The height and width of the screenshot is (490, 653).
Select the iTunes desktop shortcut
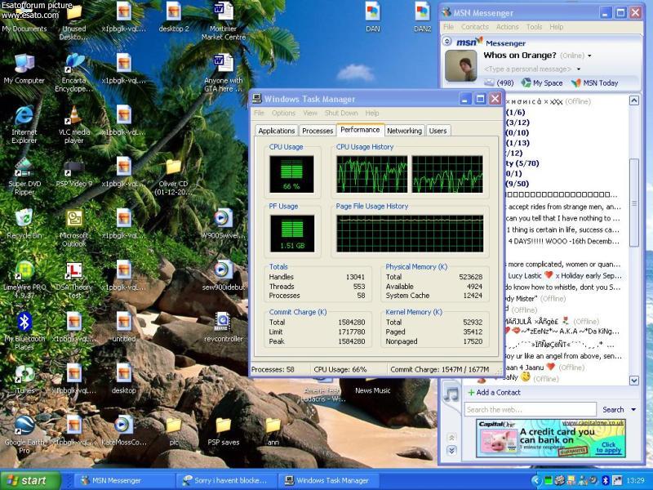(24, 379)
